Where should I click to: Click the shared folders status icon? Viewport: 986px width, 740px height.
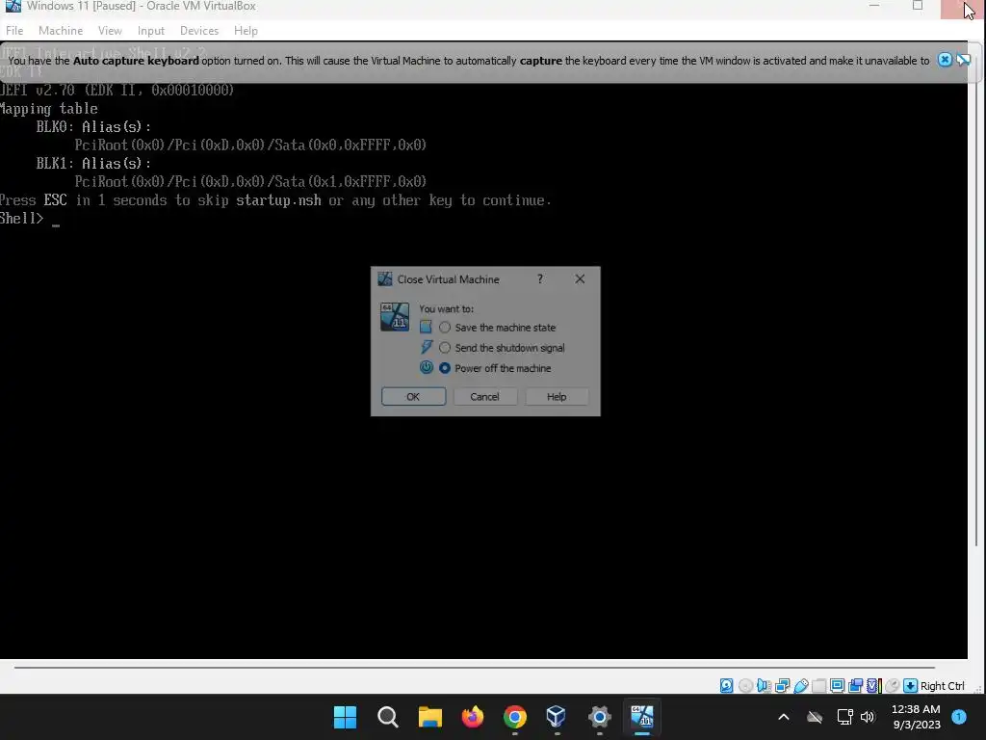click(818, 686)
